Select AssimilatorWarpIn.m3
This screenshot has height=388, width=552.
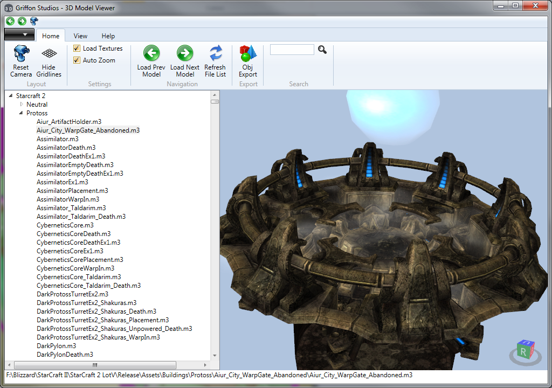coord(68,199)
